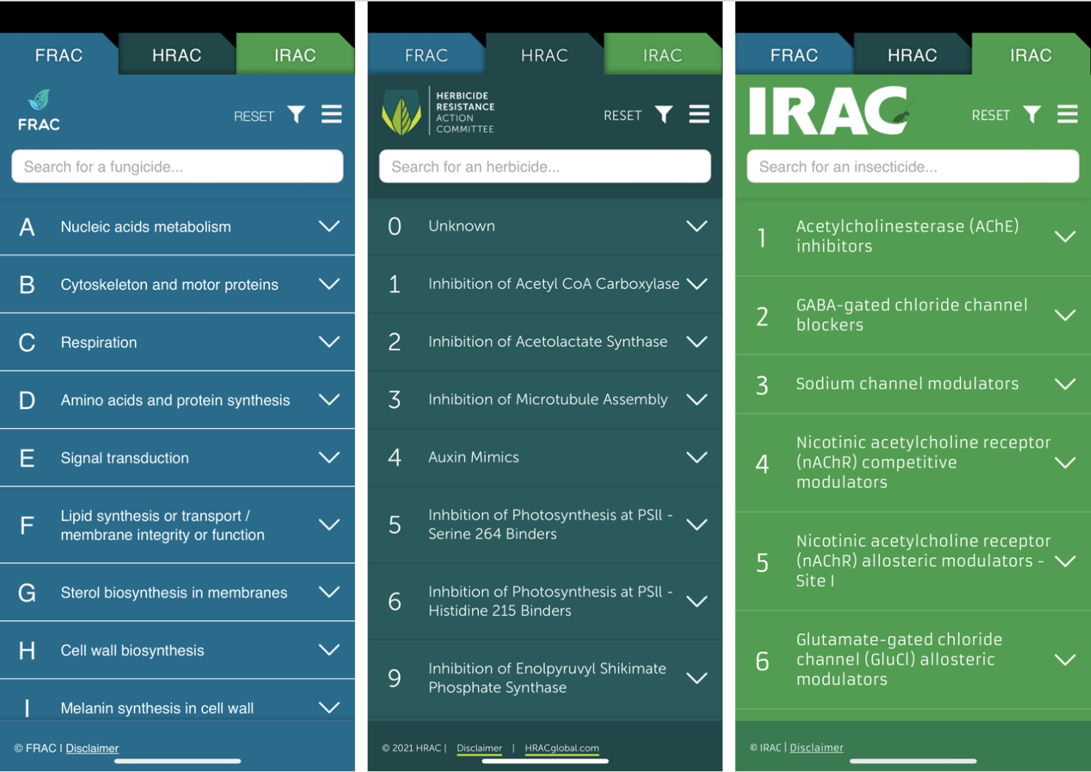Expand the Respiration fungicide category
The height and width of the screenshot is (772, 1091).
[329, 342]
